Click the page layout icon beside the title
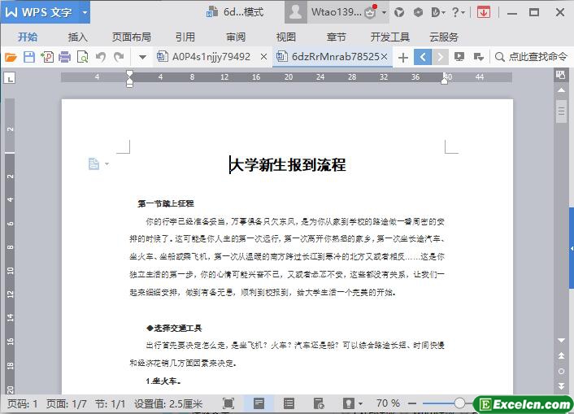574x414 pixels. (x=93, y=163)
